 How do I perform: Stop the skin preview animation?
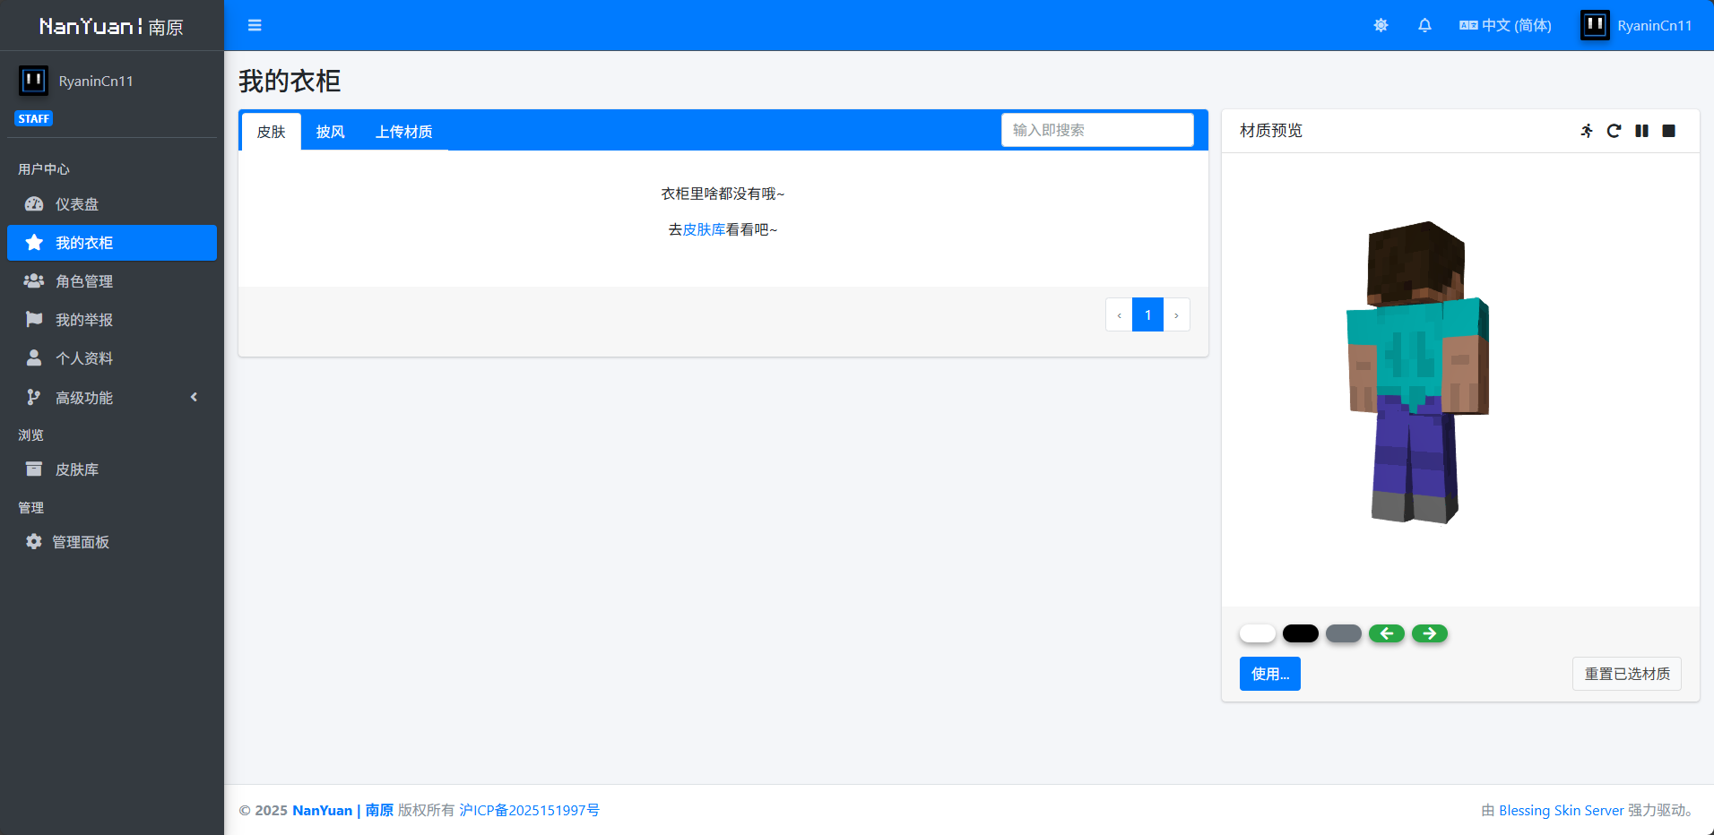[1668, 131]
